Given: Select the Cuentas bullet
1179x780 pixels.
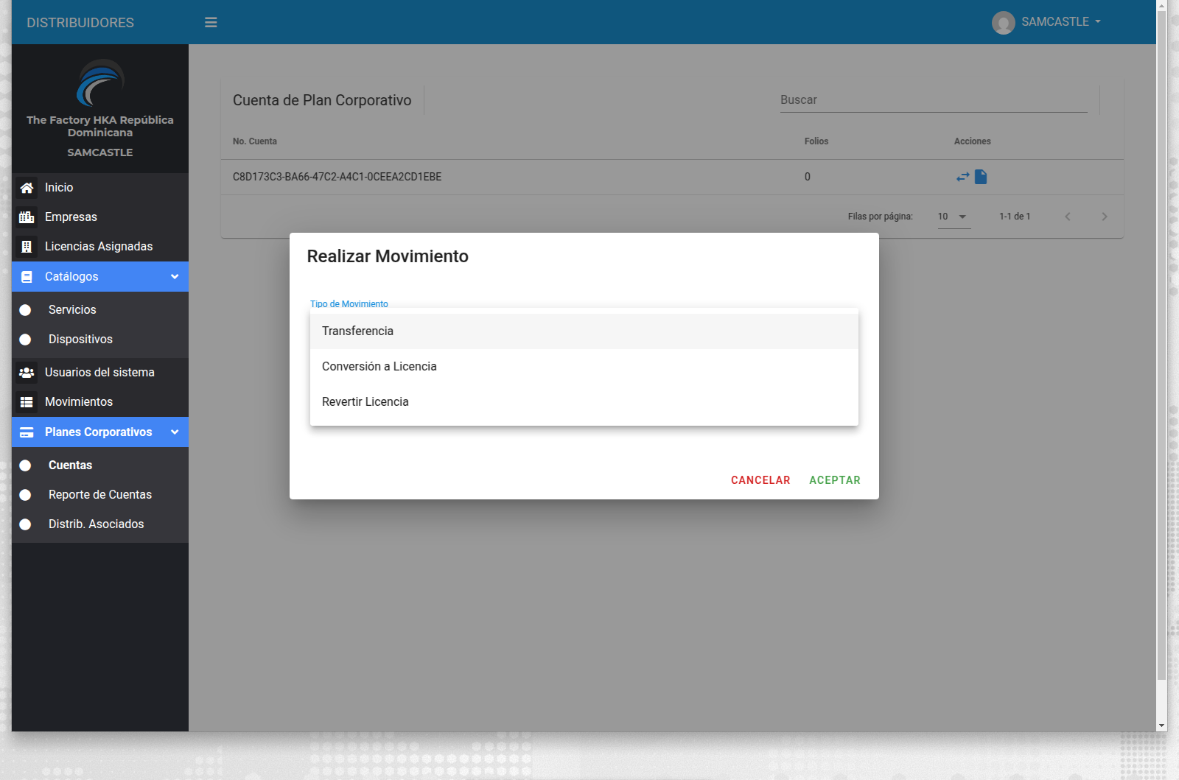Looking at the screenshot, I should tap(25, 465).
